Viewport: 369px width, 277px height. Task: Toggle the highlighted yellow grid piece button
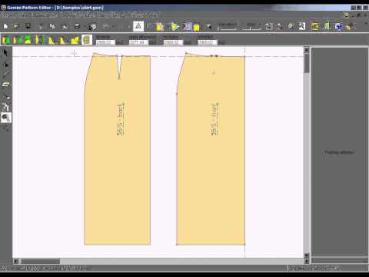click(x=87, y=40)
